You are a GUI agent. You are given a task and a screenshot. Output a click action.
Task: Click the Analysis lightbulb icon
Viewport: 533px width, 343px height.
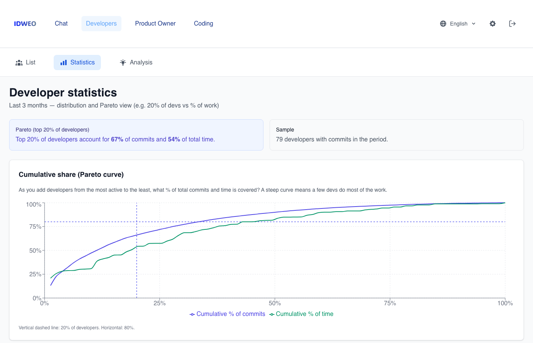coord(123,62)
